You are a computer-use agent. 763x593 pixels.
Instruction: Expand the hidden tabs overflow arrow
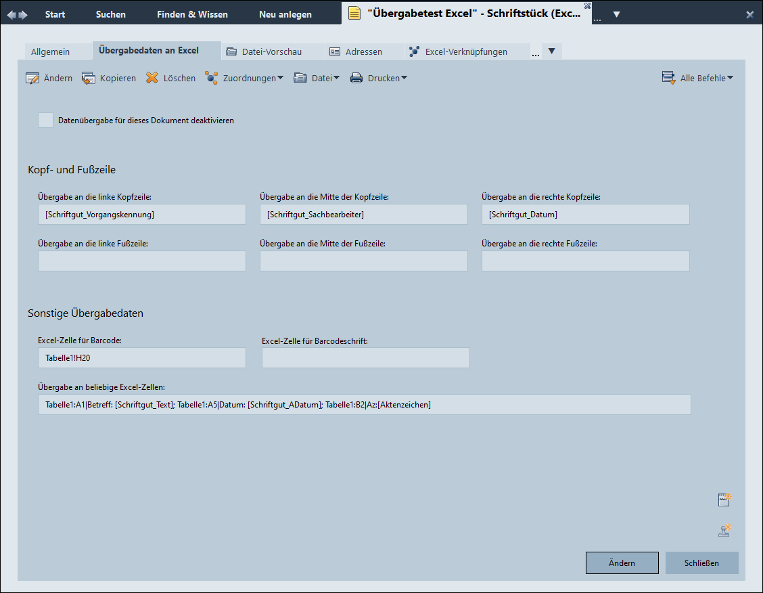[x=551, y=51]
